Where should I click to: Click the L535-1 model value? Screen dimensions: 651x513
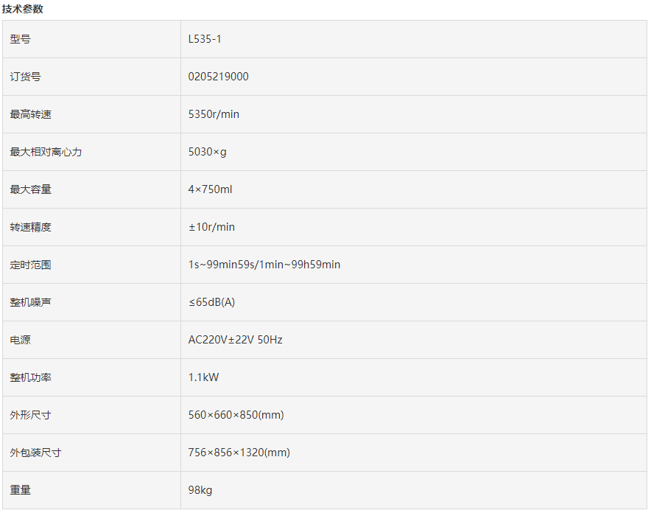205,39
